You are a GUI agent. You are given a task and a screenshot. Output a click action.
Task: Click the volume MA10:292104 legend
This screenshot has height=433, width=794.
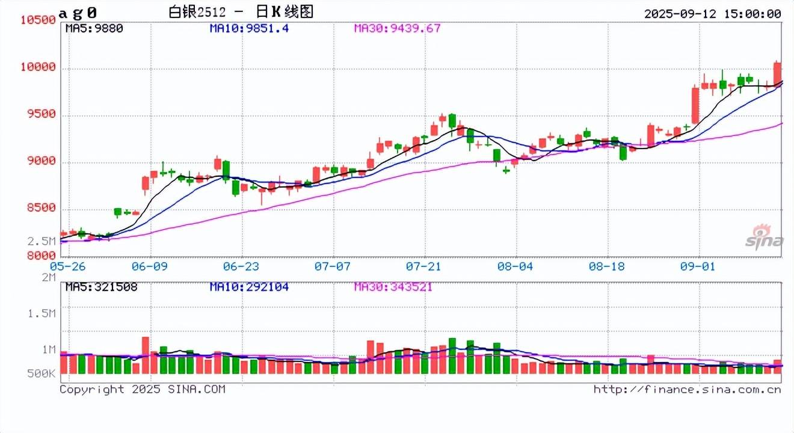[x=249, y=287]
